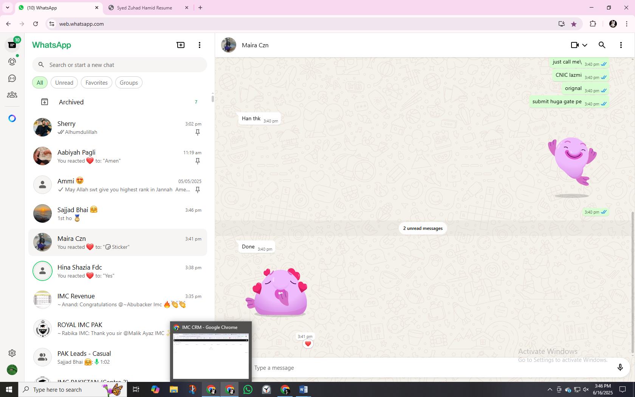Open Chrome's three-dot menu

[627, 24]
